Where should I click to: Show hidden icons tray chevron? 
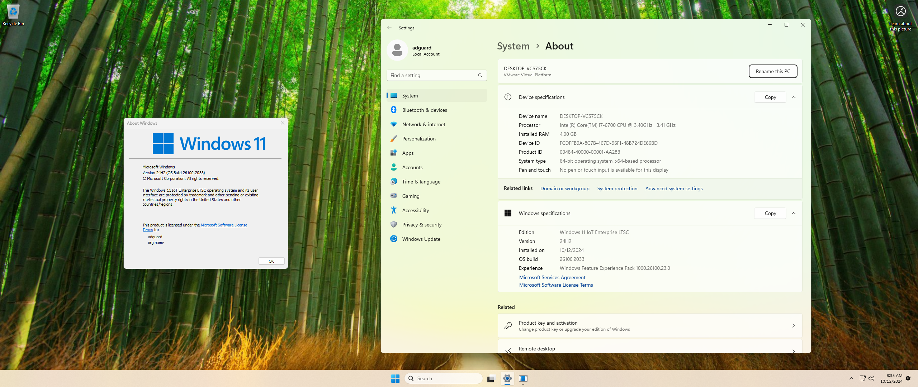tap(851, 378)
